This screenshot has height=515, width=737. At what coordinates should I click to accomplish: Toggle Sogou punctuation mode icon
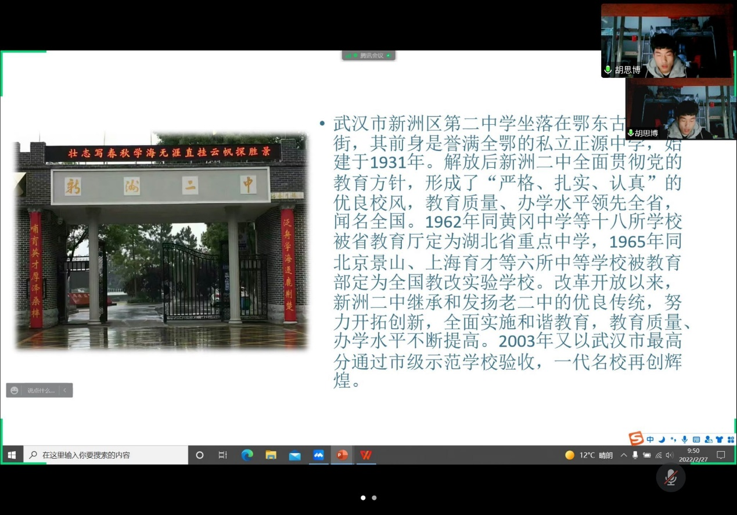coord(673,440)
